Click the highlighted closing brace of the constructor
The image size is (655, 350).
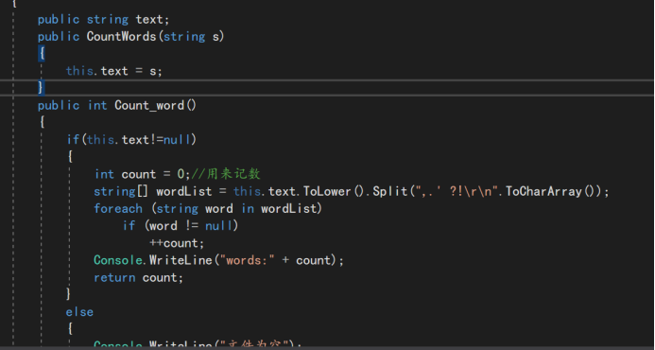41,87
